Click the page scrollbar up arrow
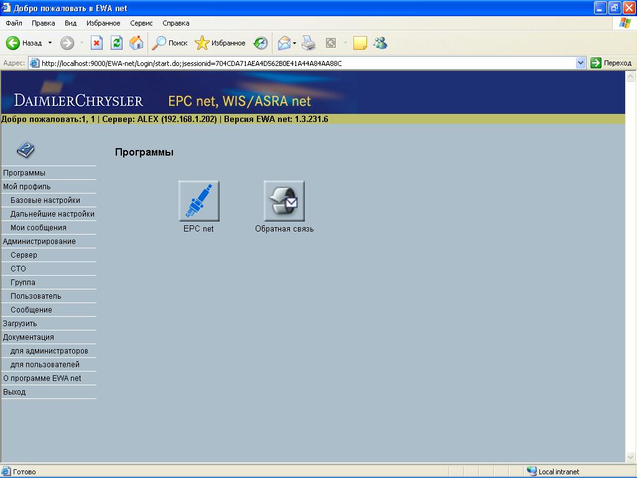637x478 pixels. pyautogui.click(x=631, y=76)
